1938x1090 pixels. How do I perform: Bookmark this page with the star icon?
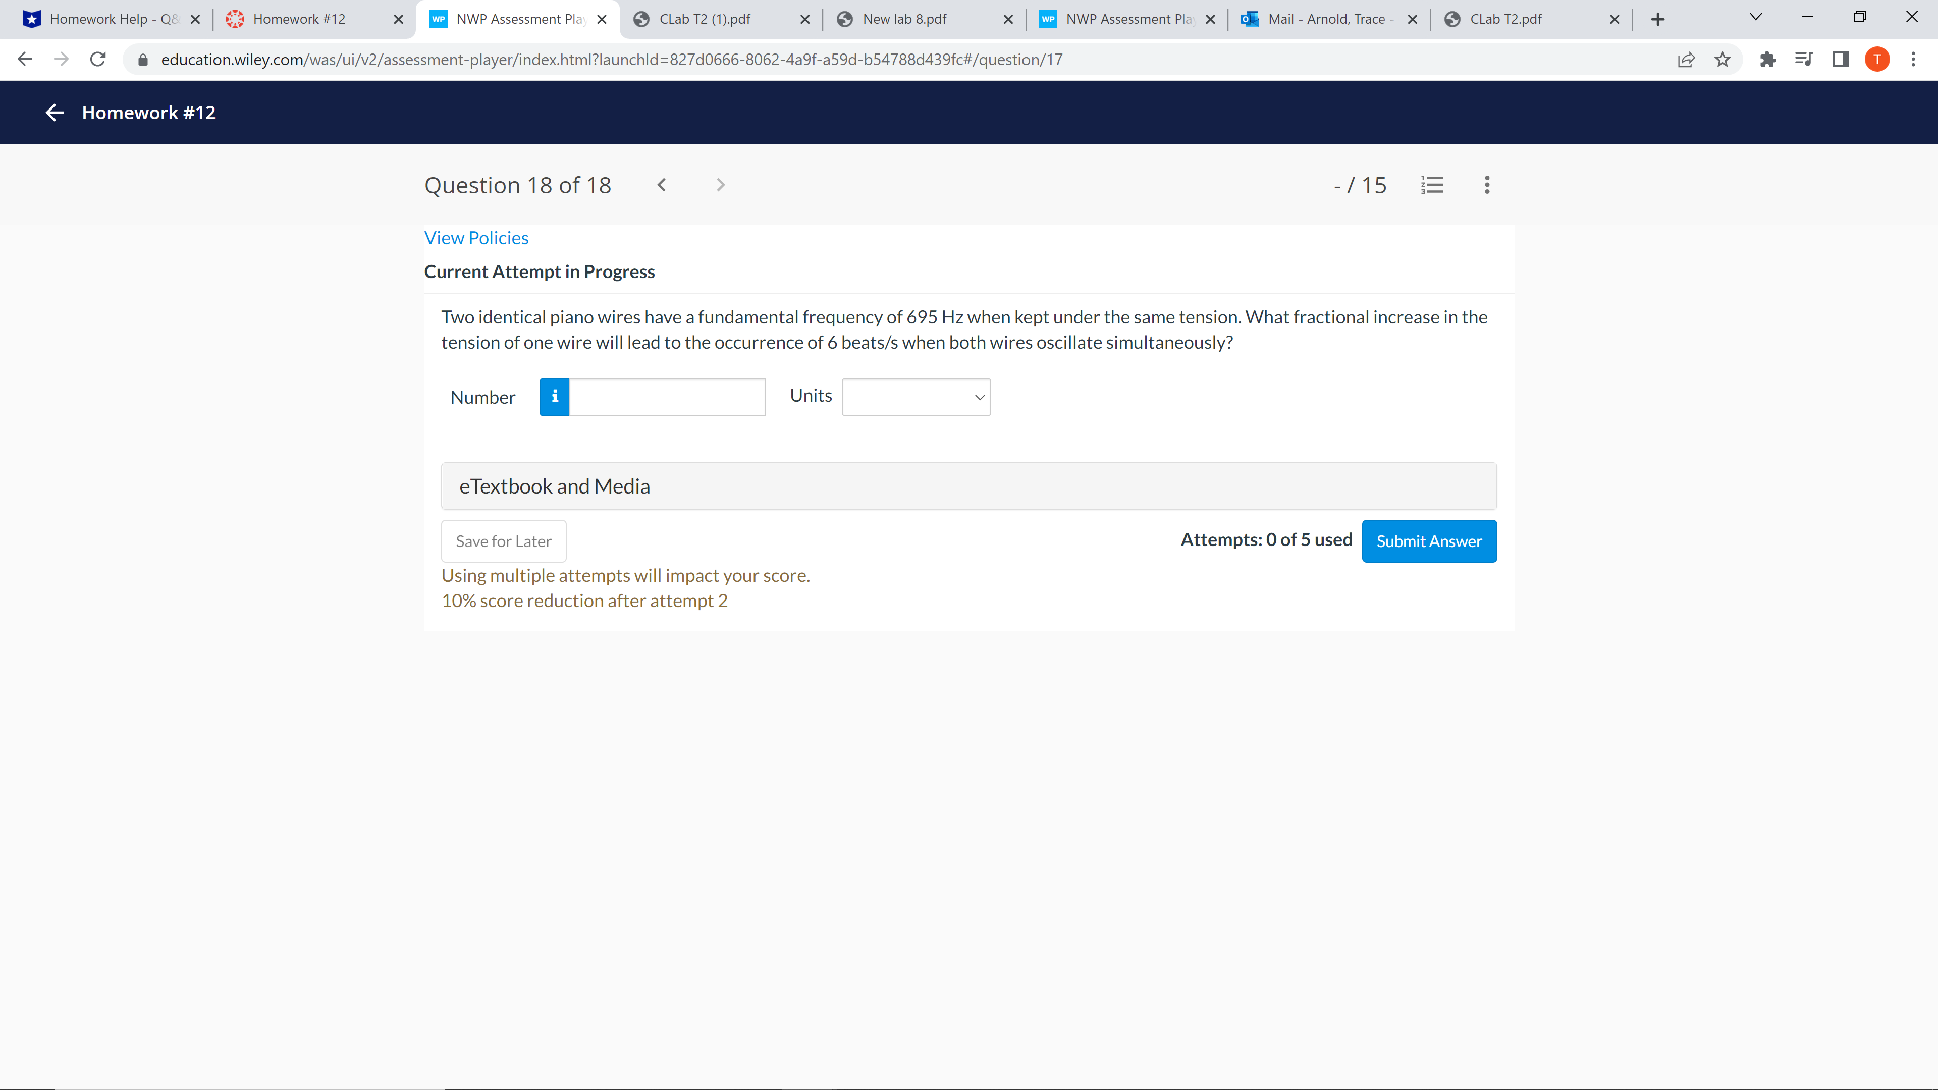pos(1722,60)
